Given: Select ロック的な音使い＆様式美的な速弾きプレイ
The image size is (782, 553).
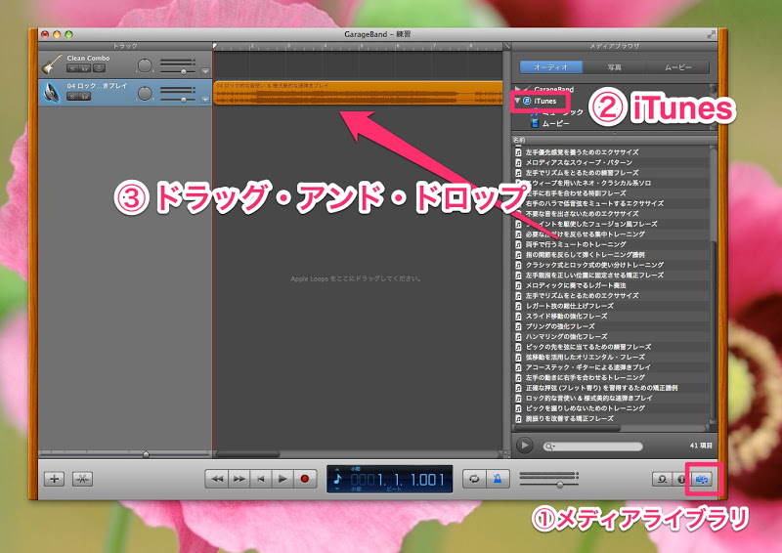Looking at the screenshot, I should [x=588, y=398].
